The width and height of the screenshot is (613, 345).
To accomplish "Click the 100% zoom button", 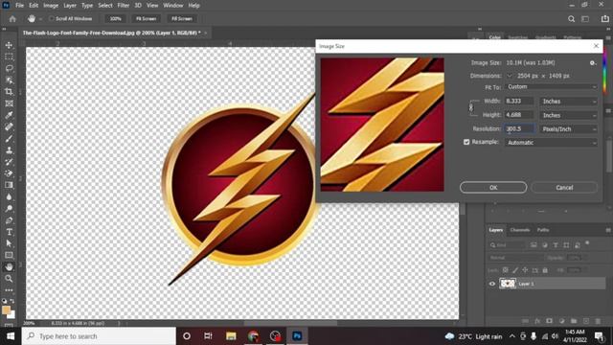I will (x=115, y=19).
